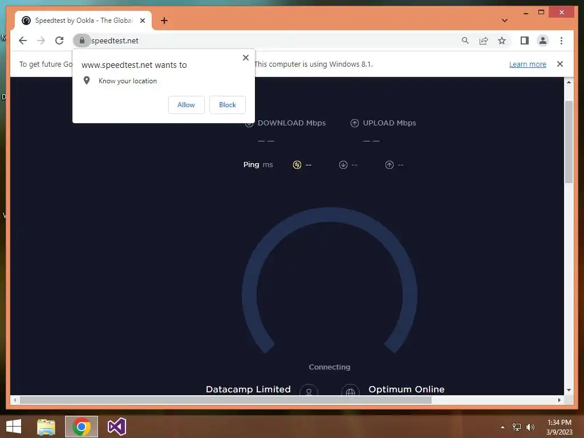
Task: Click the Datacamp Limited provider name
Action: [x=248, y=389]
